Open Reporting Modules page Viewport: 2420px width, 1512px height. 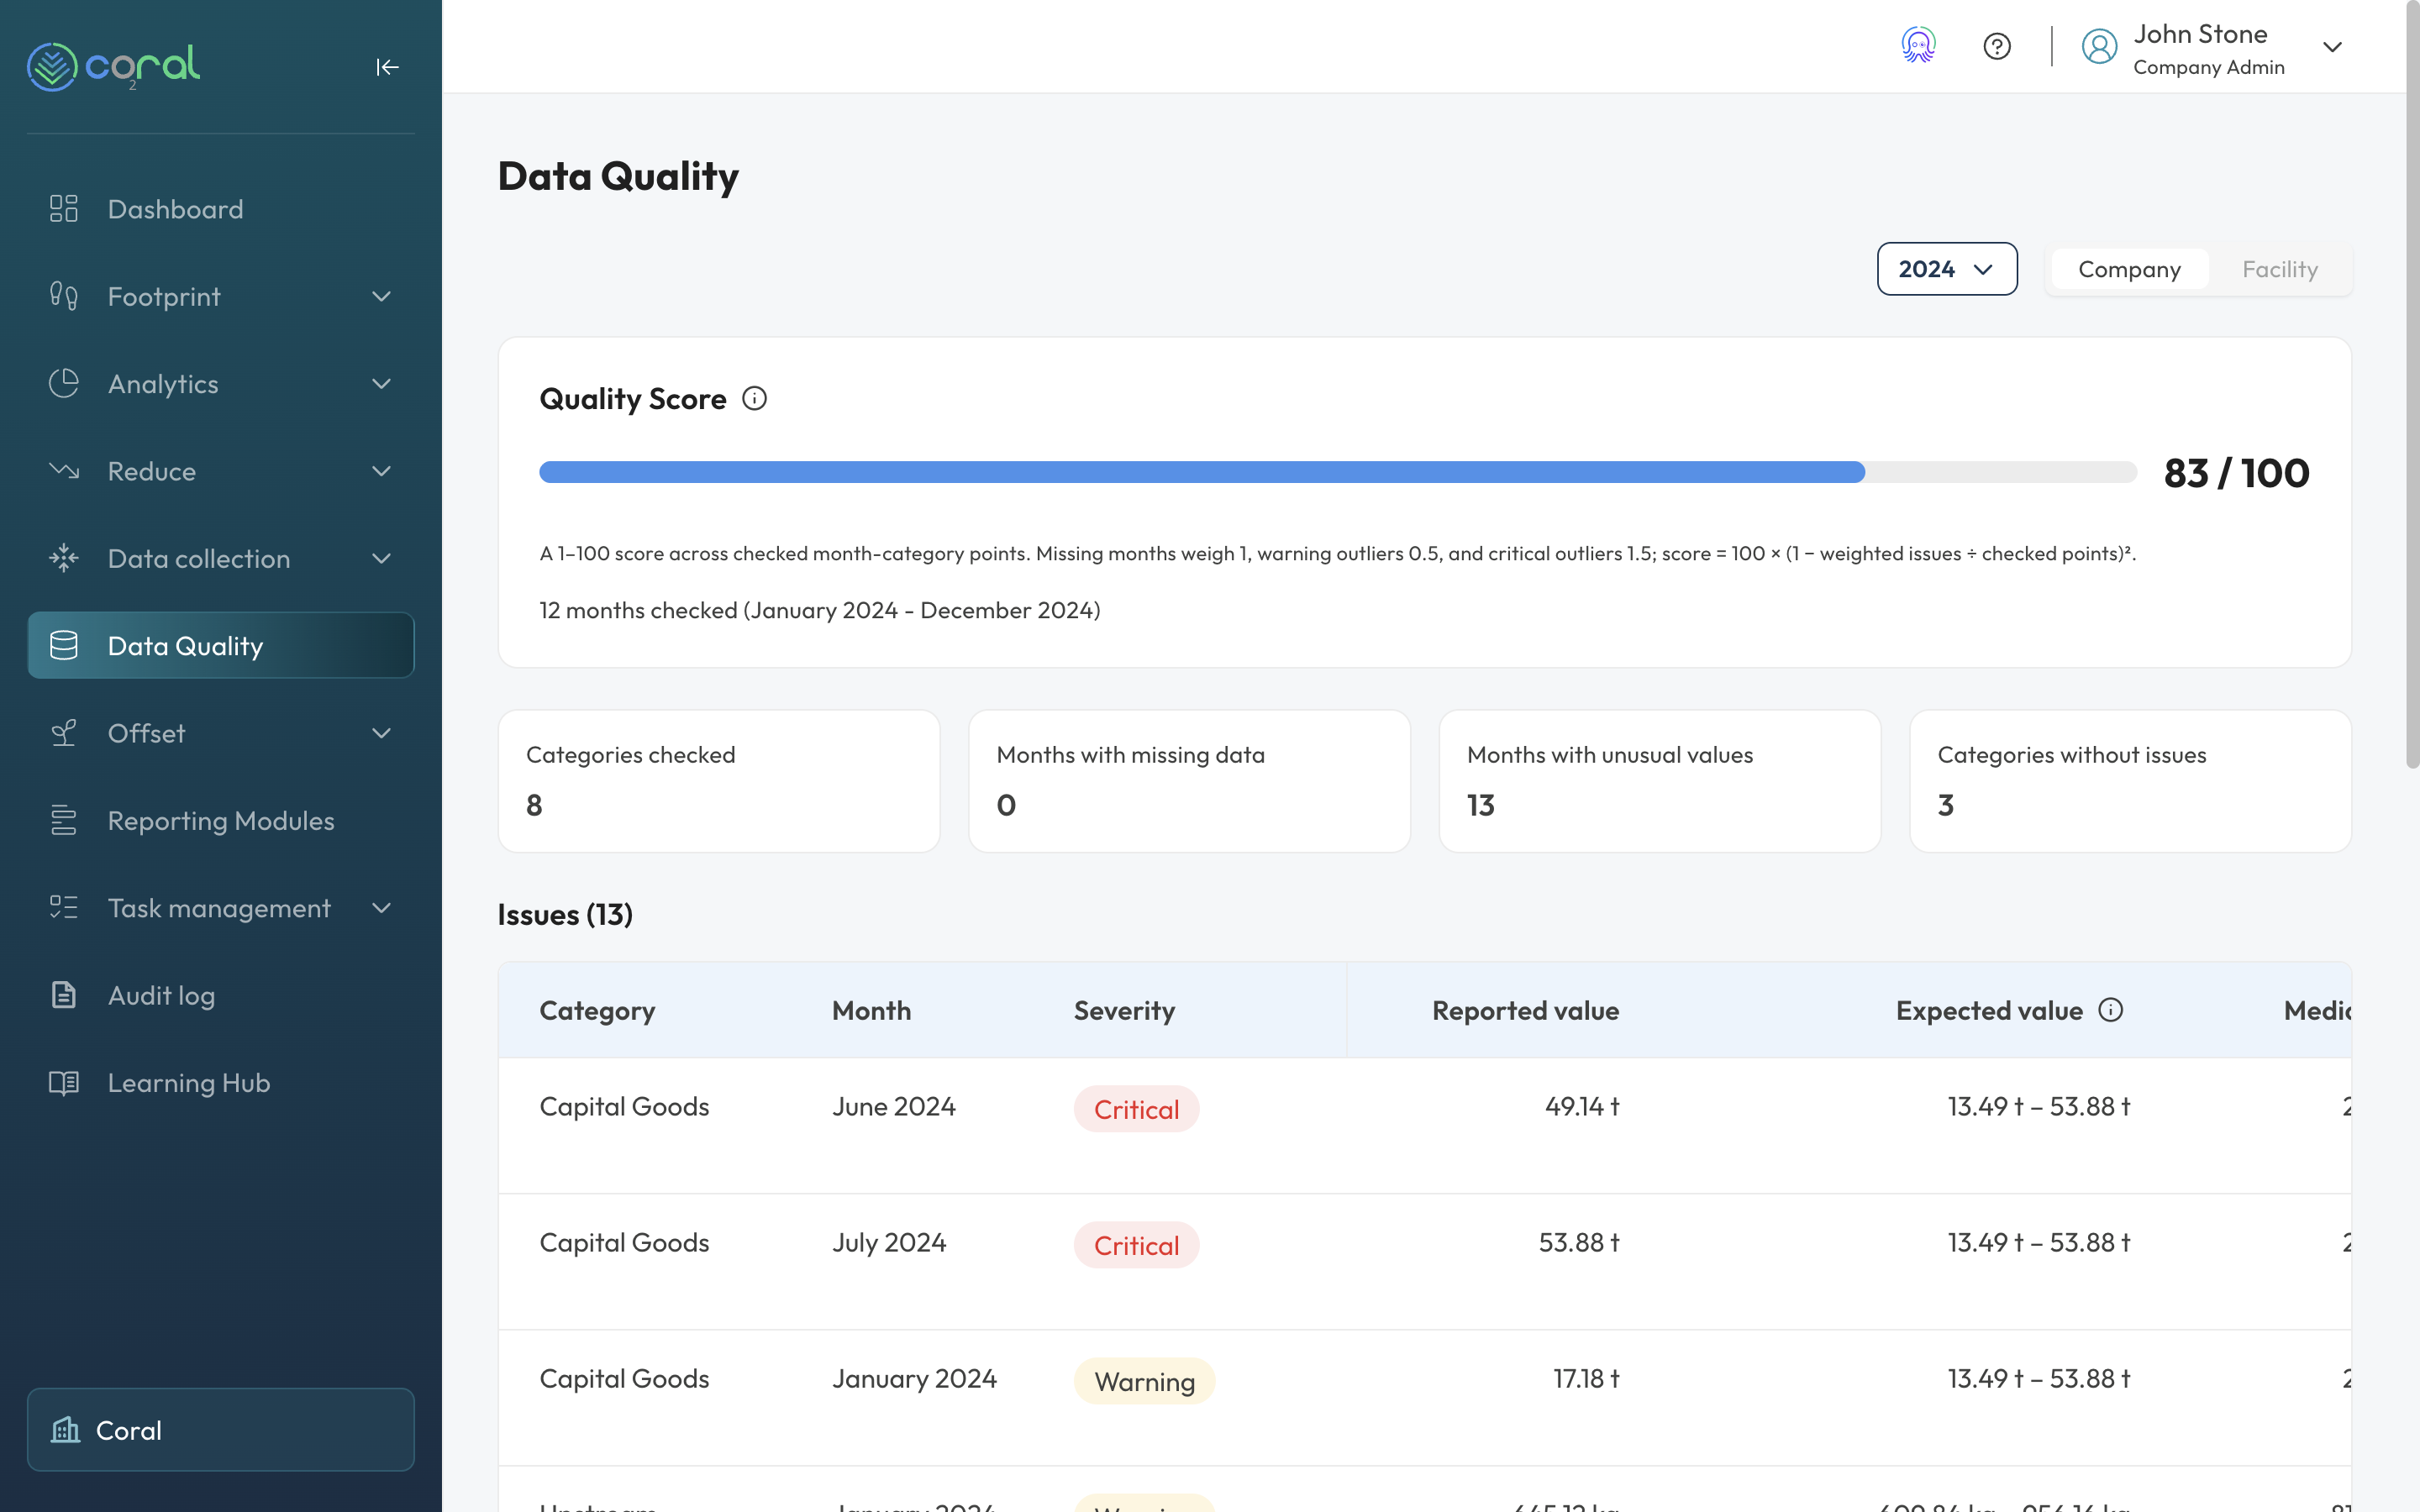tap(221, 821)
